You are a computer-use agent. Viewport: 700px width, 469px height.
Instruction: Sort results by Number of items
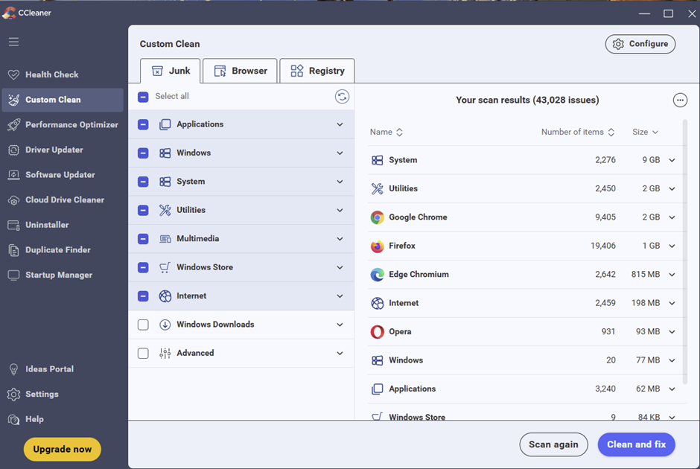[x=577, y=133]
